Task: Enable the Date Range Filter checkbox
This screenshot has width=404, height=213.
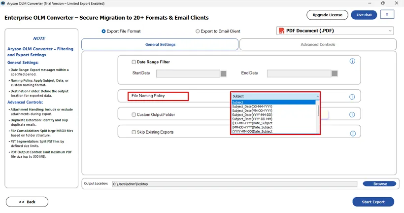Action: point(134,62)
